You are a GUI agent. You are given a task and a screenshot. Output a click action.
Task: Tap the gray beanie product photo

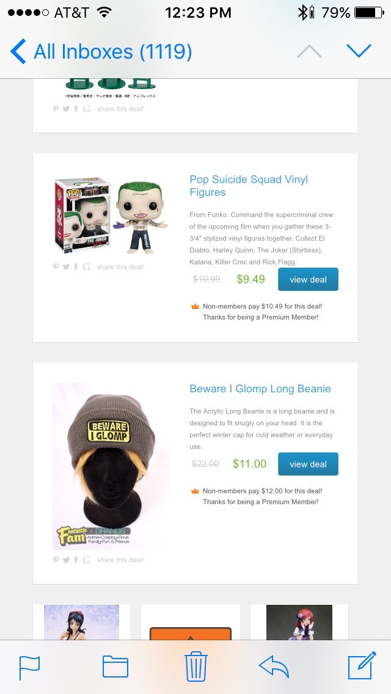111,466
